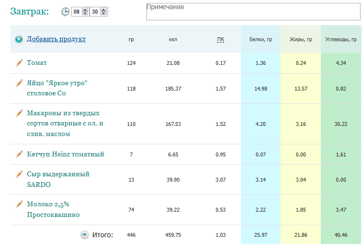The width and height of the screenshot is (362, 247).
Task: Select total carbohydrates value 40.46
Action: [341, 235]
